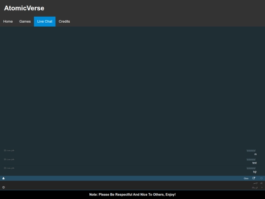The image size is (265, 199).
Task: Select the Live Chat tab
Action: click(45, 22)
